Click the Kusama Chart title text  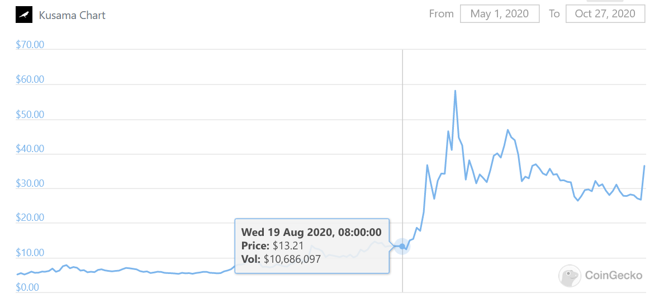[72, 15]
